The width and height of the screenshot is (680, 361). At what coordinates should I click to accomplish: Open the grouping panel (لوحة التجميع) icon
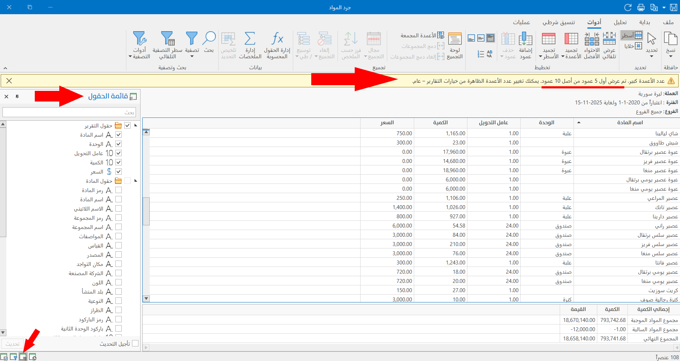pyautogui.click(x=455, y=39)
